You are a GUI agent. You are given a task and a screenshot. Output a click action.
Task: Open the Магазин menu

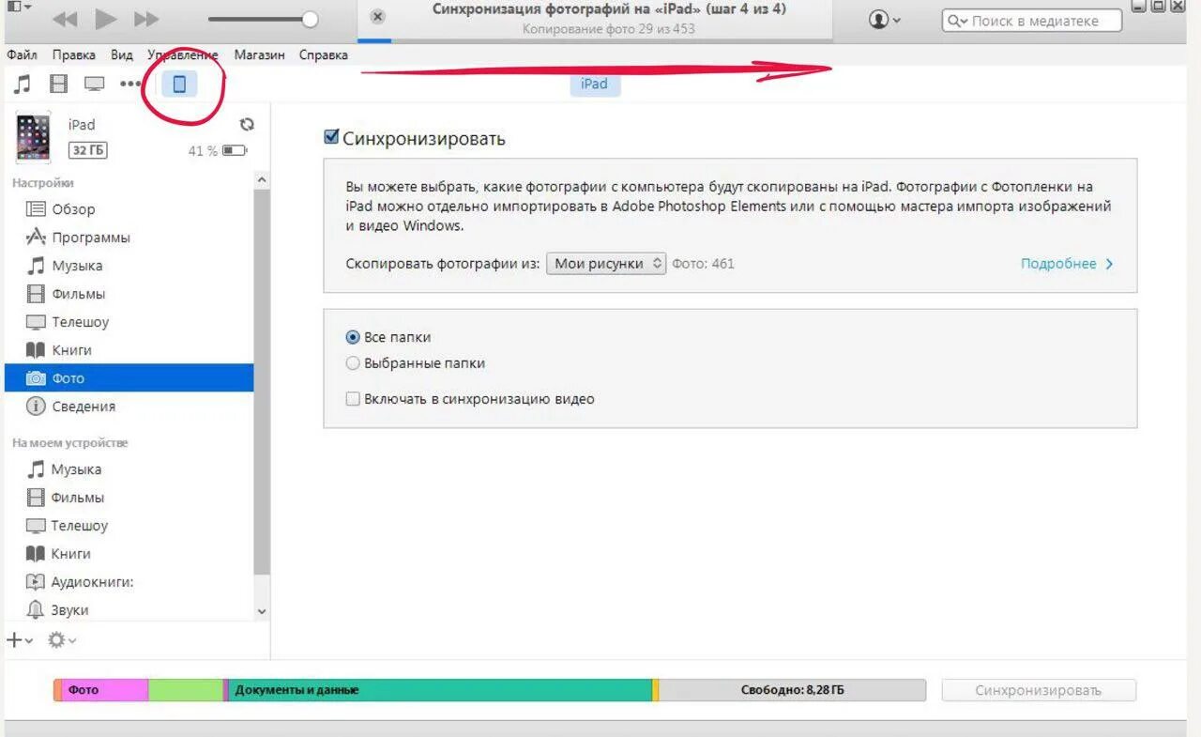pos(260,54)
